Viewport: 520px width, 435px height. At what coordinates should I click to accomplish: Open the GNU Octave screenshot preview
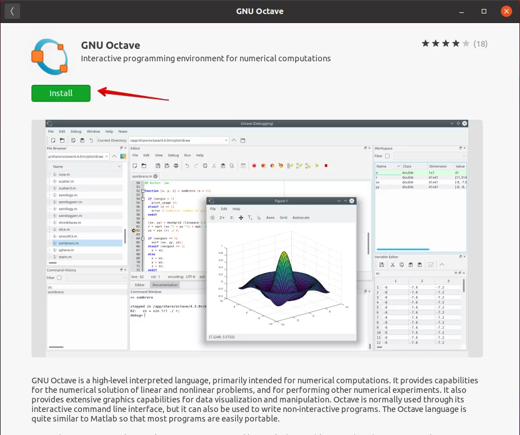point(257,238)
